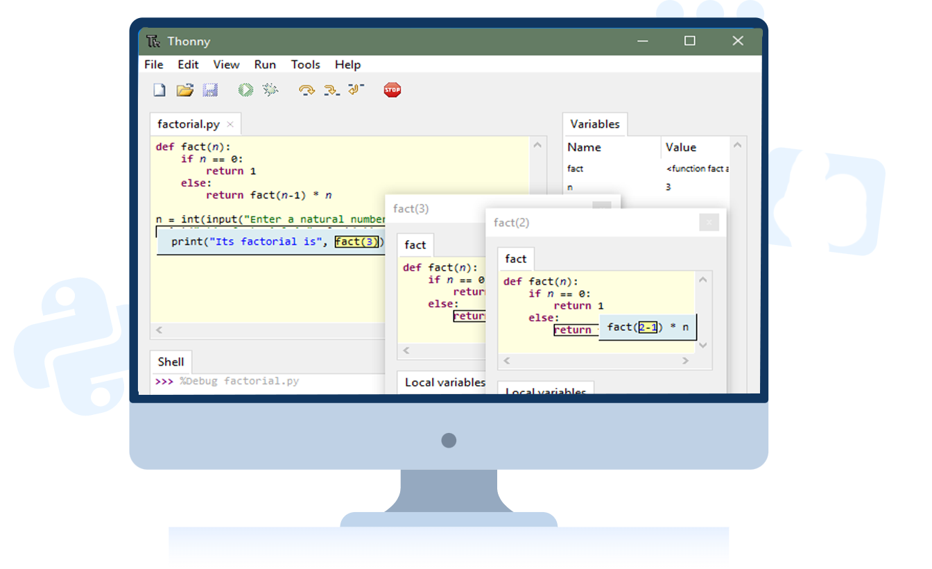Click the New file icon
Image resolution: width=932 pixels, height=569 pixels.
159,90
